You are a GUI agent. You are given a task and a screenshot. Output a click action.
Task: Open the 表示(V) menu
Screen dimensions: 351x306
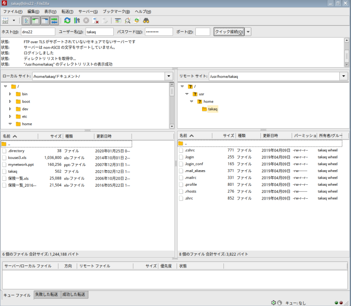(x=50, y=12)
